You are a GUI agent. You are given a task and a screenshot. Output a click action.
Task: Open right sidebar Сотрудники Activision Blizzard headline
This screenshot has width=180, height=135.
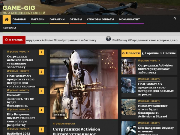[155, 69]
